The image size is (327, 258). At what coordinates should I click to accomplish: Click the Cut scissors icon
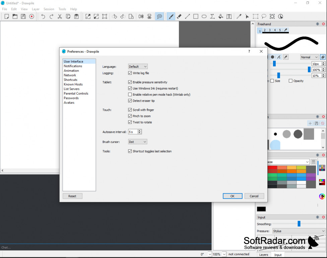(60, 16)
